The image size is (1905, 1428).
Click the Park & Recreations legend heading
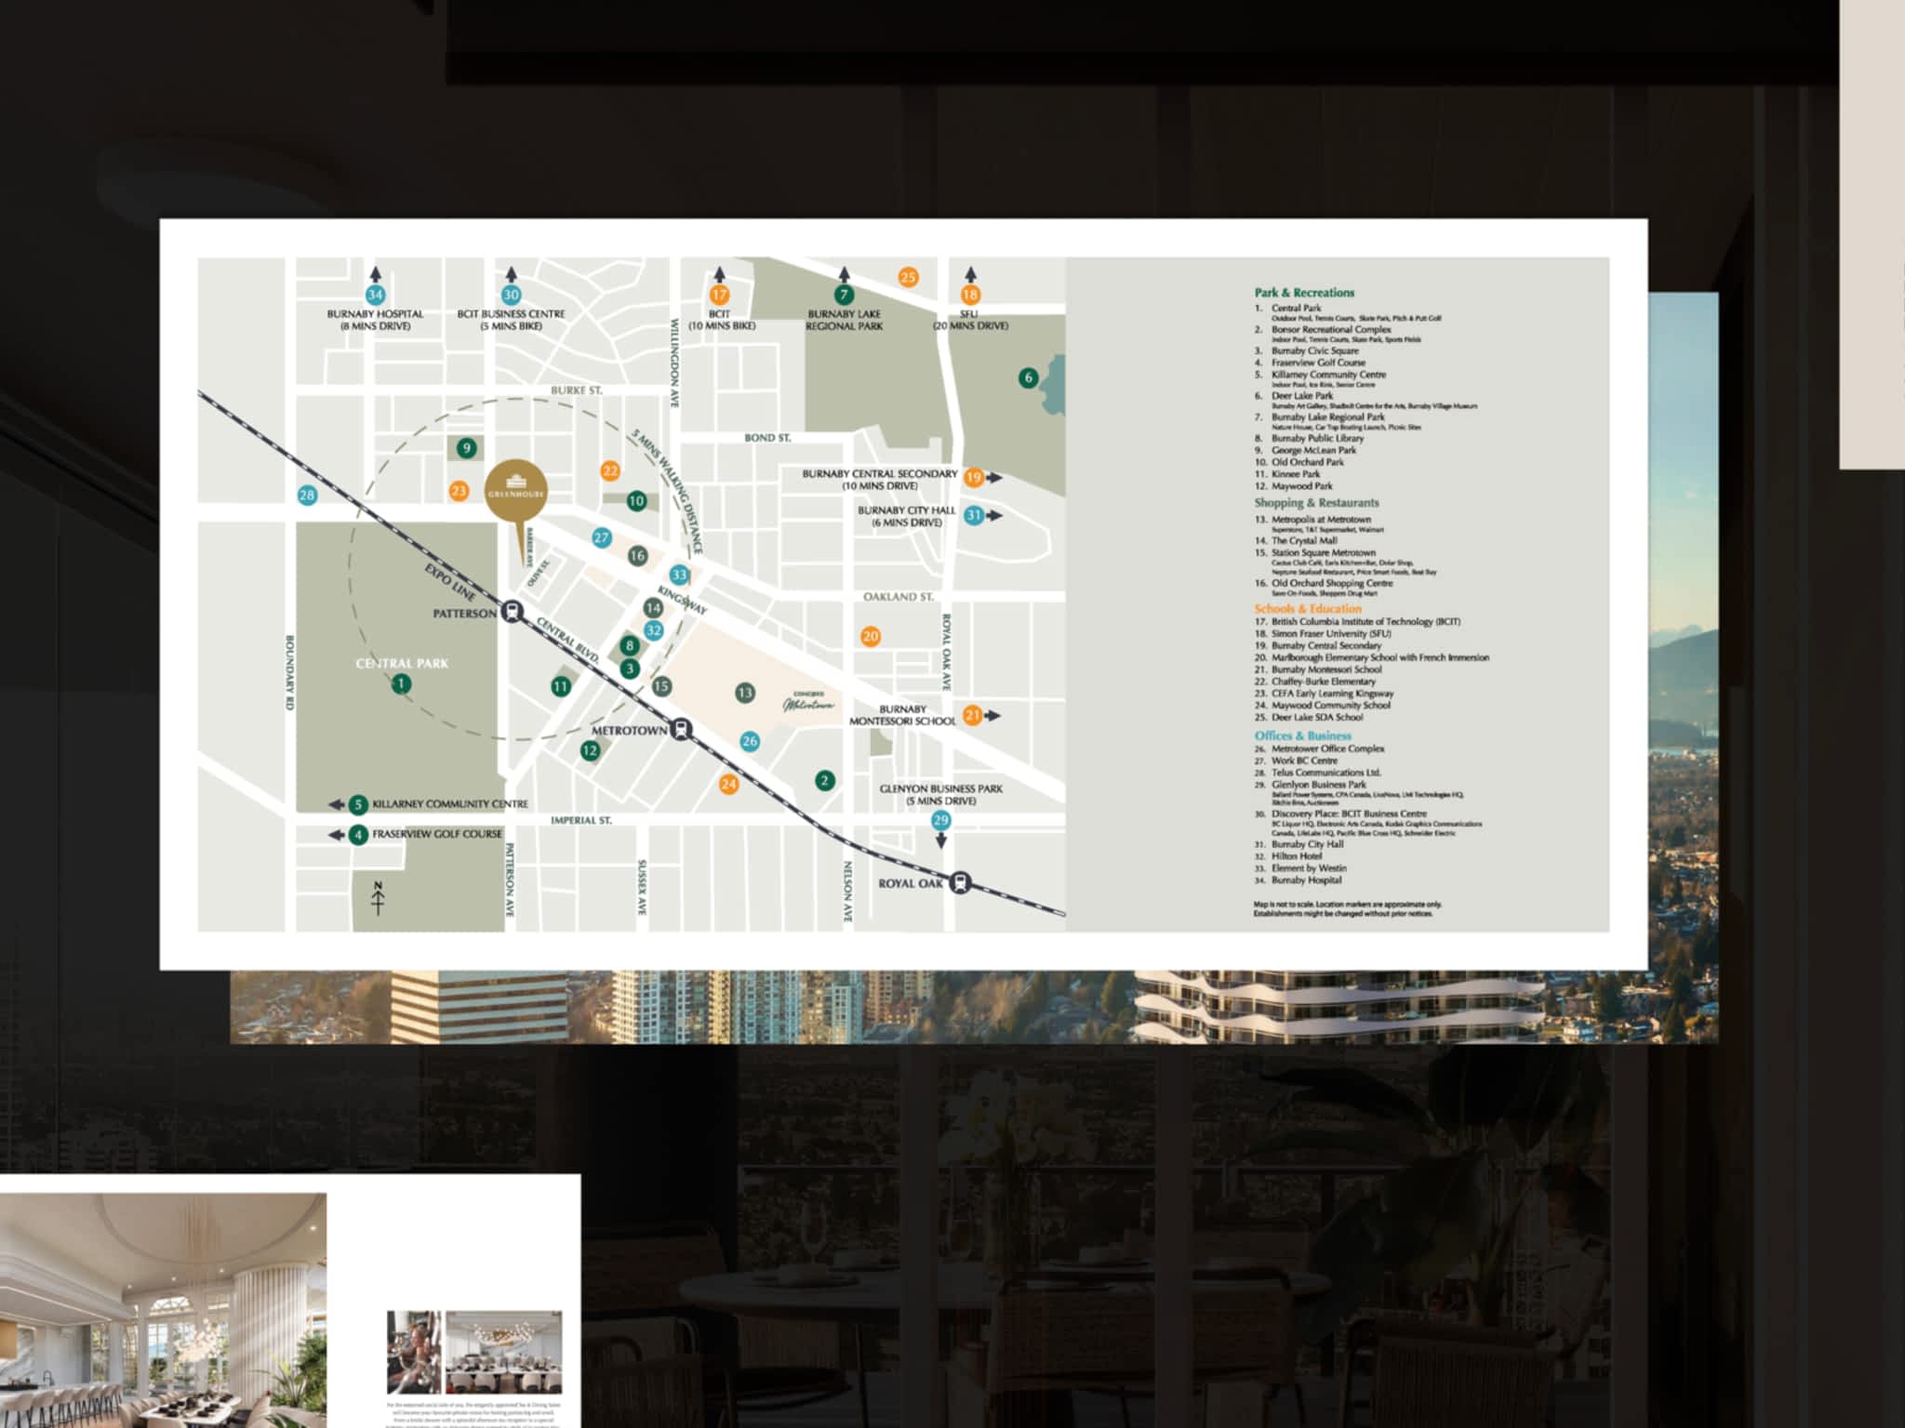click(1303, 293)
